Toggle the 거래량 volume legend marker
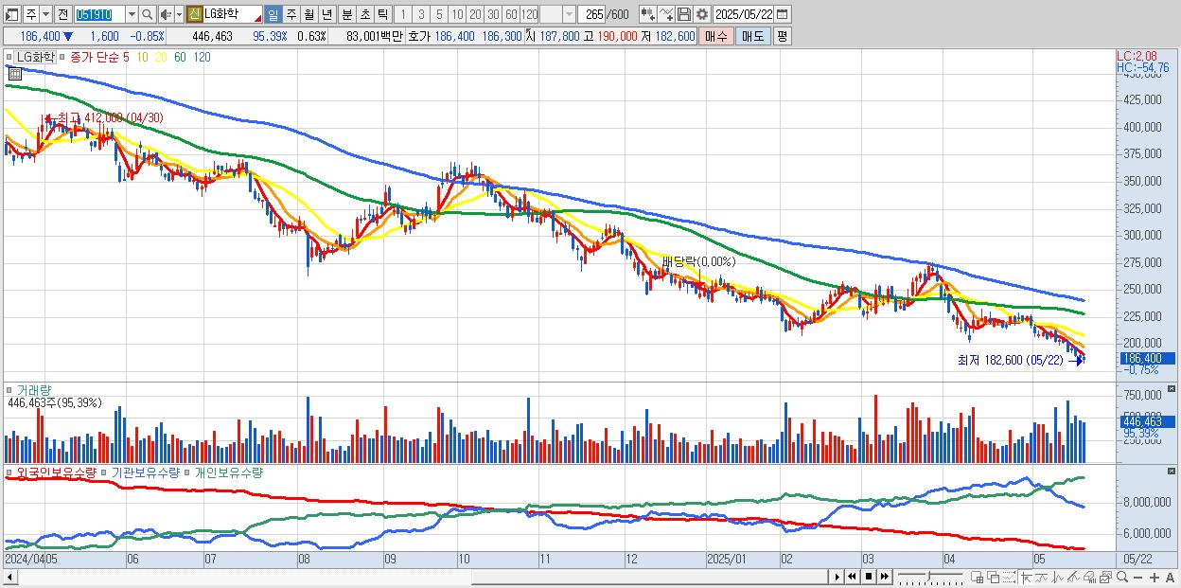Image resolution: width=1181 pixels, height=588 pixels. click(9, 389)
